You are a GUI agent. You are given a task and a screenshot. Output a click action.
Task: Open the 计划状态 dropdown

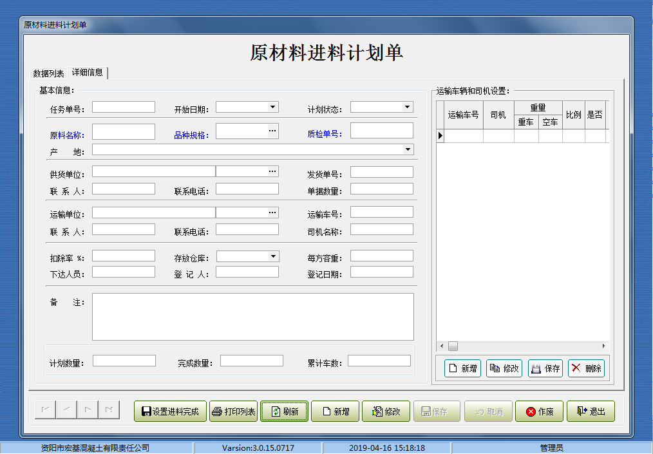click(x=406, y=107)
